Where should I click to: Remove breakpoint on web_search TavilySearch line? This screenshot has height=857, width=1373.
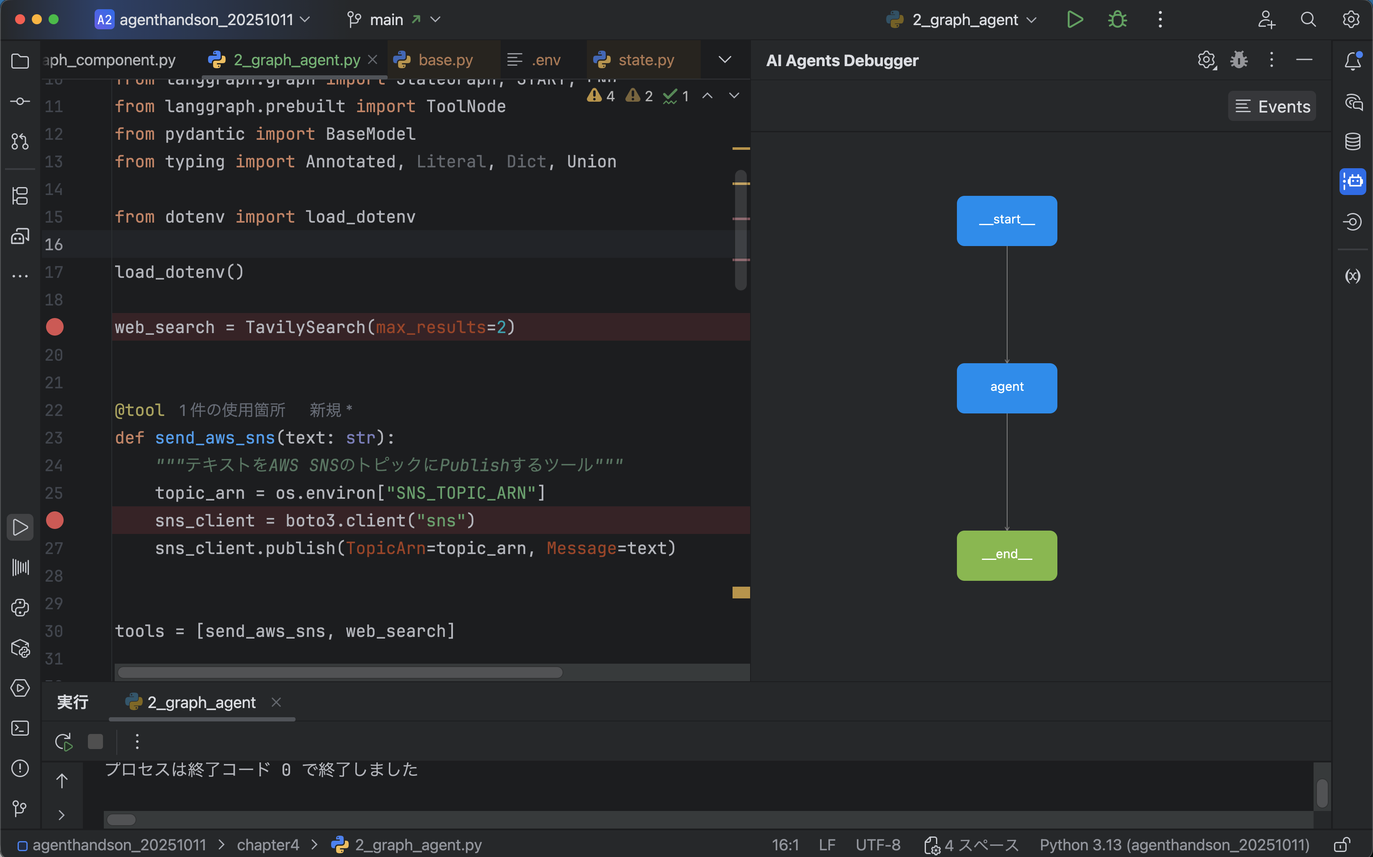(54, 327)
